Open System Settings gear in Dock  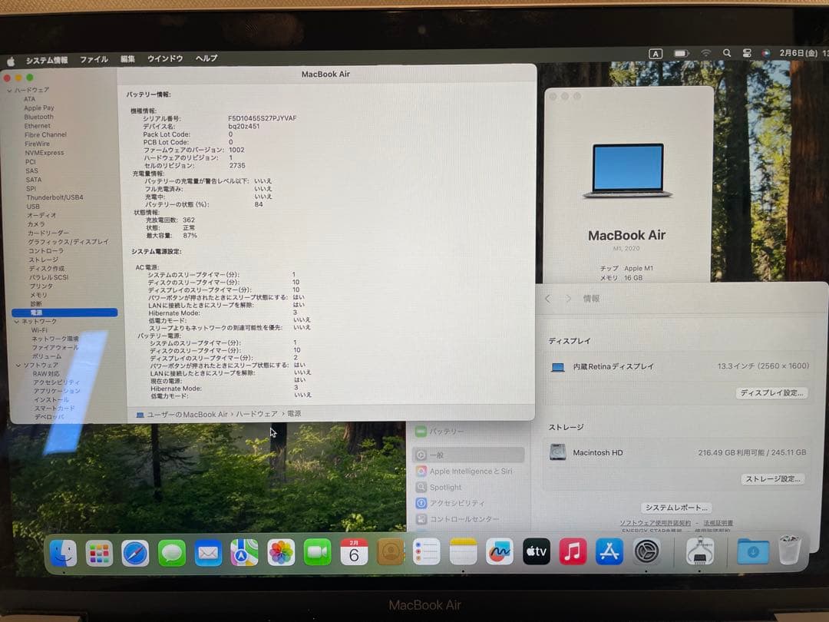[x=646, y=551]
